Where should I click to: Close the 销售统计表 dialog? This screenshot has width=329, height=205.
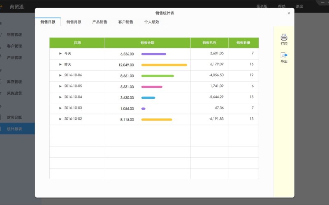click(x=289, y=13)
